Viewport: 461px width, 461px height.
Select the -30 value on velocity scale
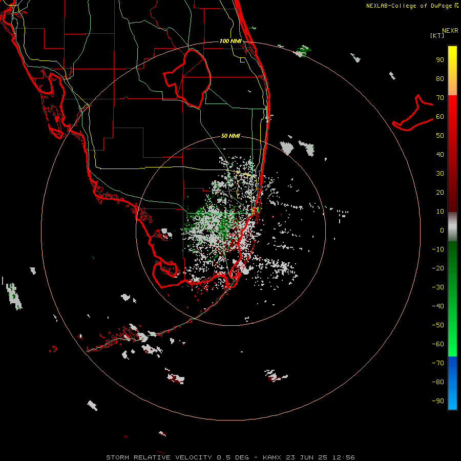438,287
